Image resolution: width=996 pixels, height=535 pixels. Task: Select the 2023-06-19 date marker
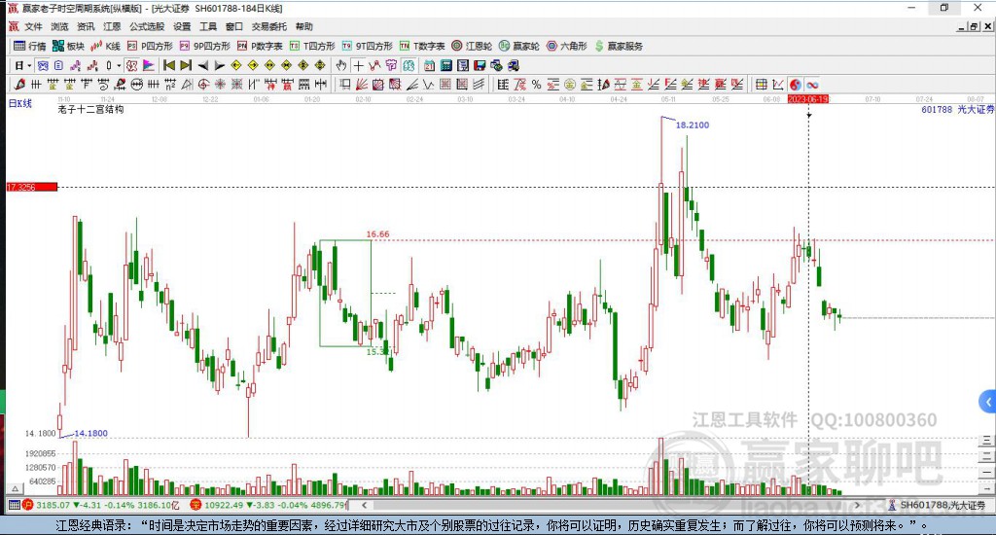(808, 99)
